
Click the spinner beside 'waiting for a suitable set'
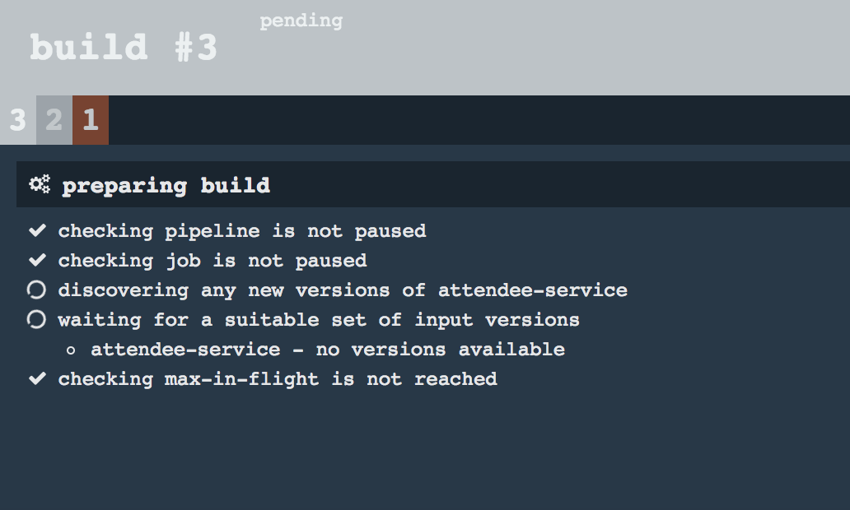point(36,319)
